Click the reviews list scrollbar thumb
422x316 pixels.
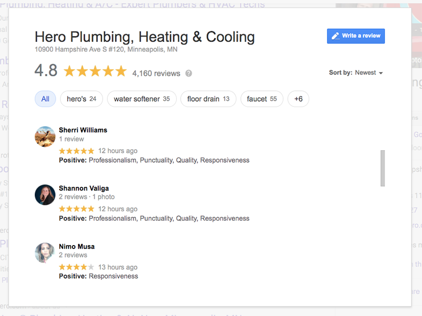click(382, 168)
